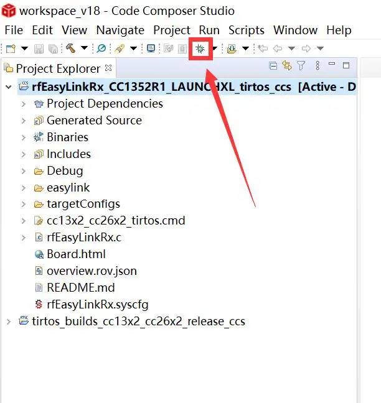The width and height of the screenshot is (381, 403).
Task: Select the easylink folder icon
Action: pyautogui.click(x=39, y=188)
